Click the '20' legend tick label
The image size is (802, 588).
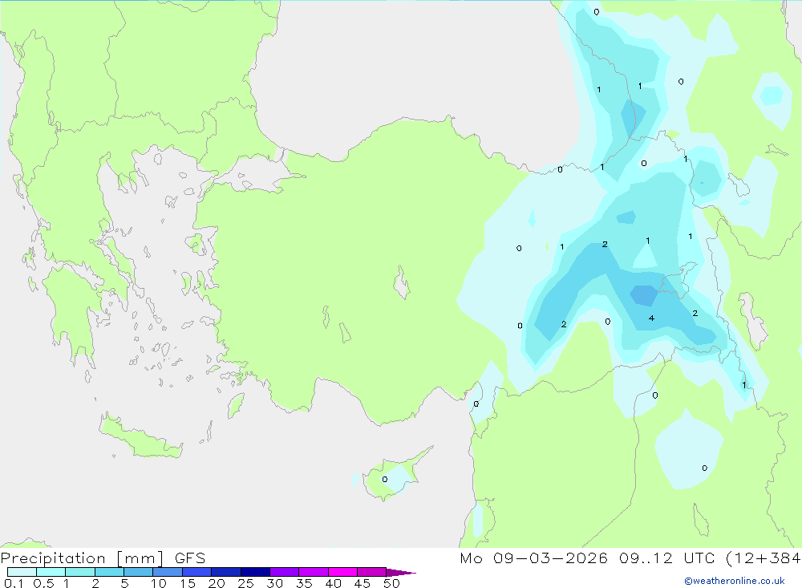(x=217, y=583)
